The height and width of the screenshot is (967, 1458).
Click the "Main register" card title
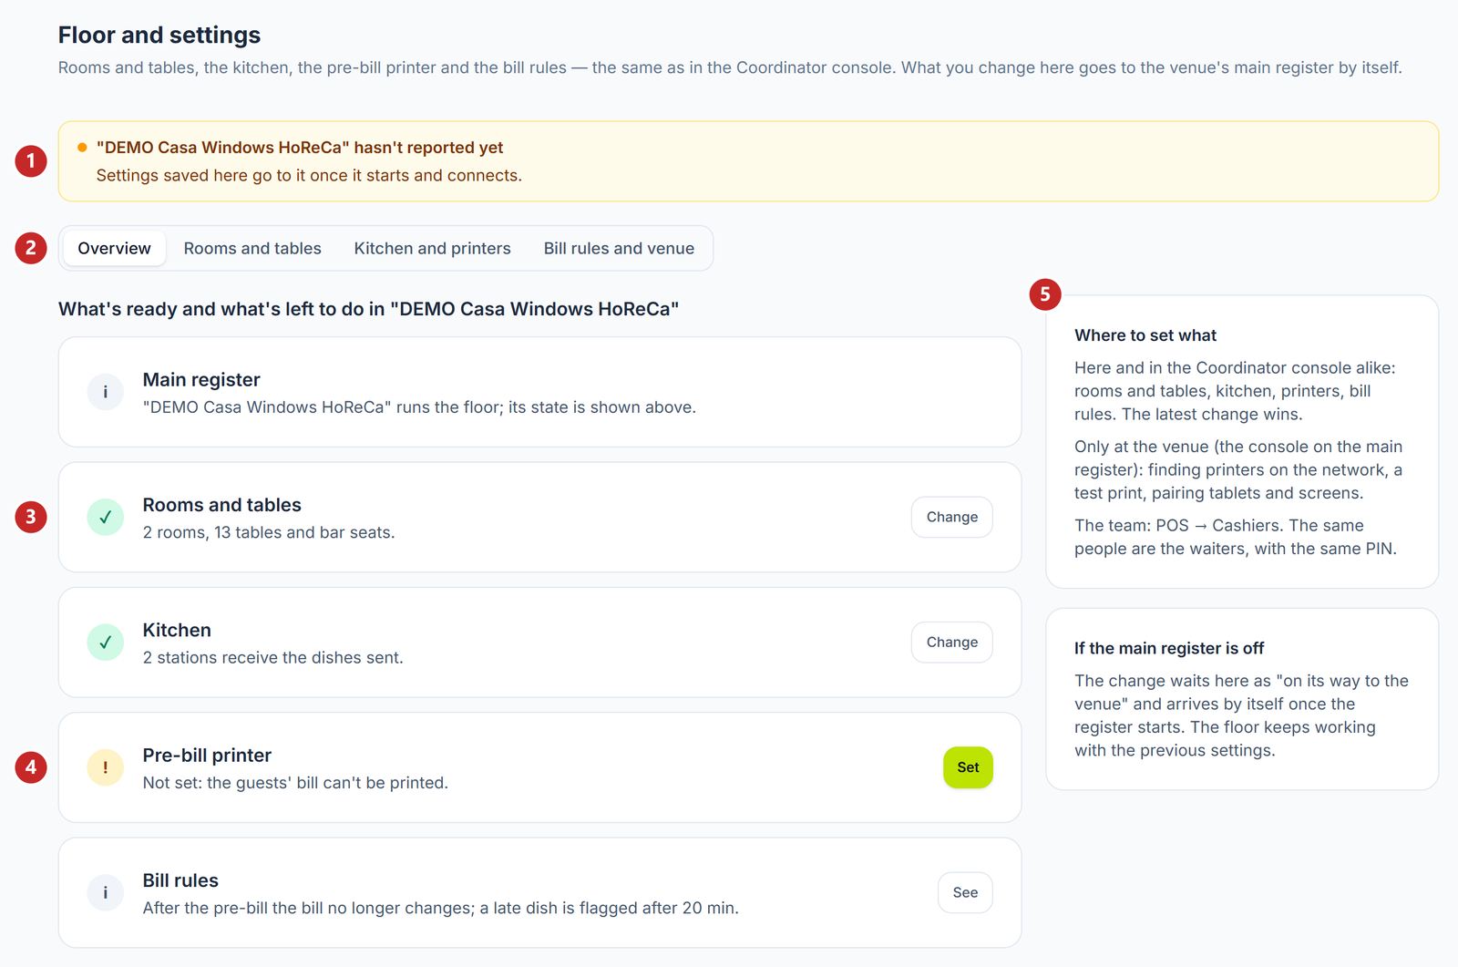[x=201, y=380]
